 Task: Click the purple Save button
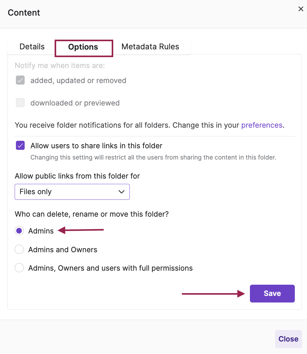point(272,293)
